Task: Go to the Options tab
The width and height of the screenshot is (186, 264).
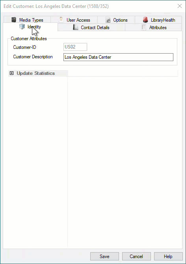Action: point(116,20)
